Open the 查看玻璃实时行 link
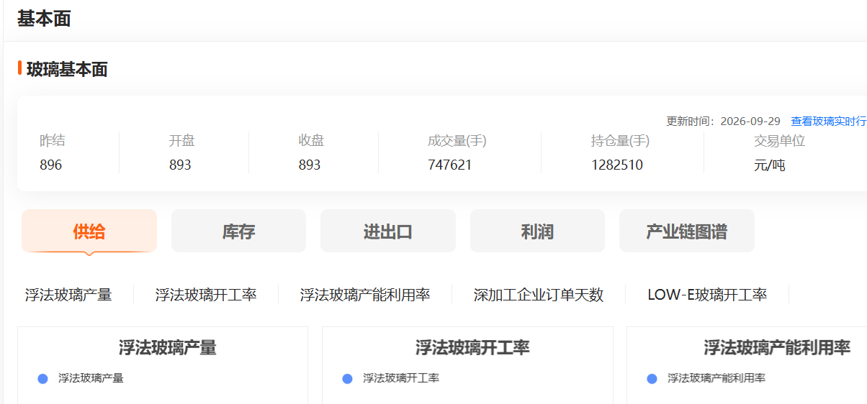The width and height of the screenshot is (867, 404). point(828,121)
